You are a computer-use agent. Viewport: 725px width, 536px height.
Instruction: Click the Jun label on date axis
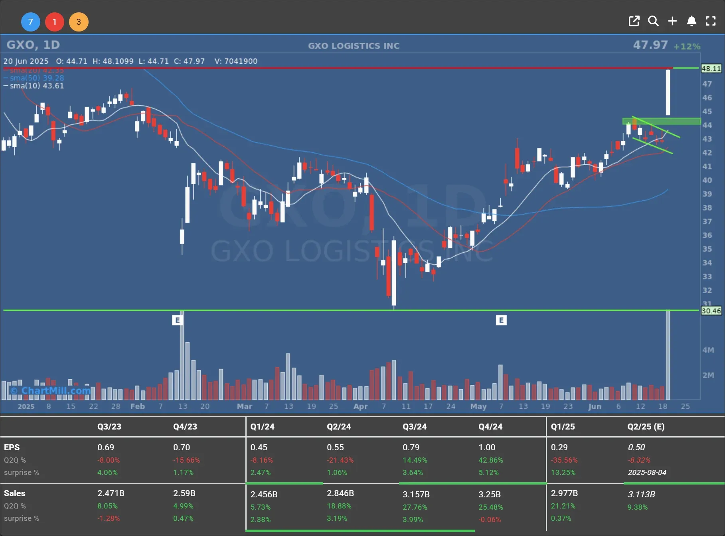[595, 406]
